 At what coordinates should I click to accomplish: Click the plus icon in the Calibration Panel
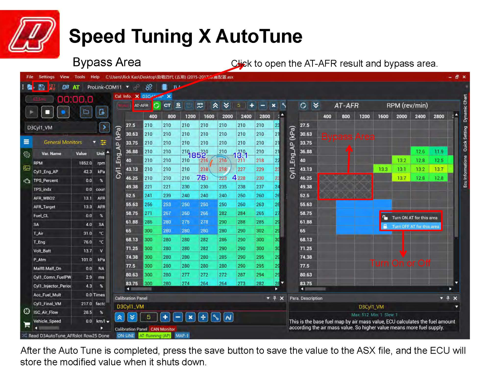(x=165, y=317)
